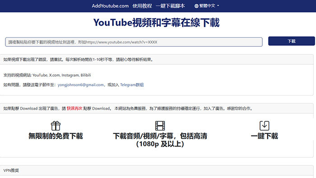Click the notice about 1-10秒 parsing time
The height and width of the screenshot is (178, 316).
[x=79, y=60]
